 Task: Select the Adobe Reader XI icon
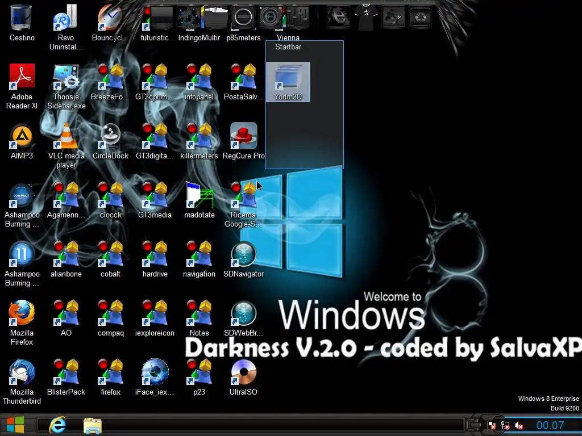[x=22, y=77]
